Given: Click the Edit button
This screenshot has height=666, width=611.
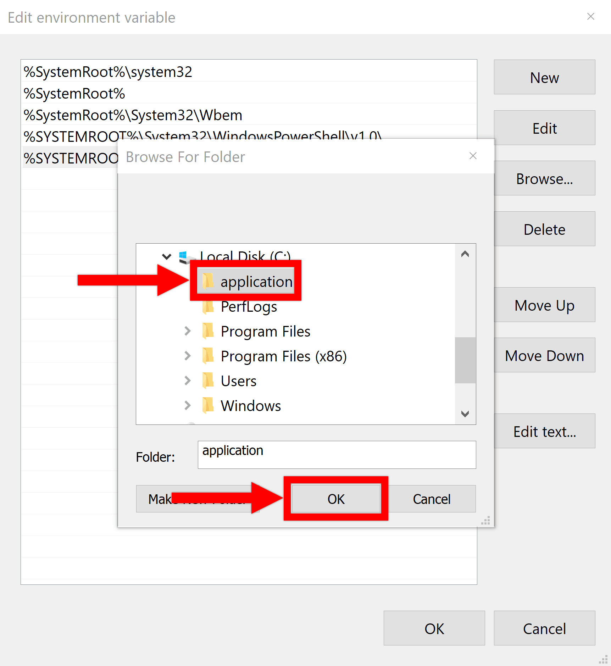Looking at the screenshot, I should (544, 128).
